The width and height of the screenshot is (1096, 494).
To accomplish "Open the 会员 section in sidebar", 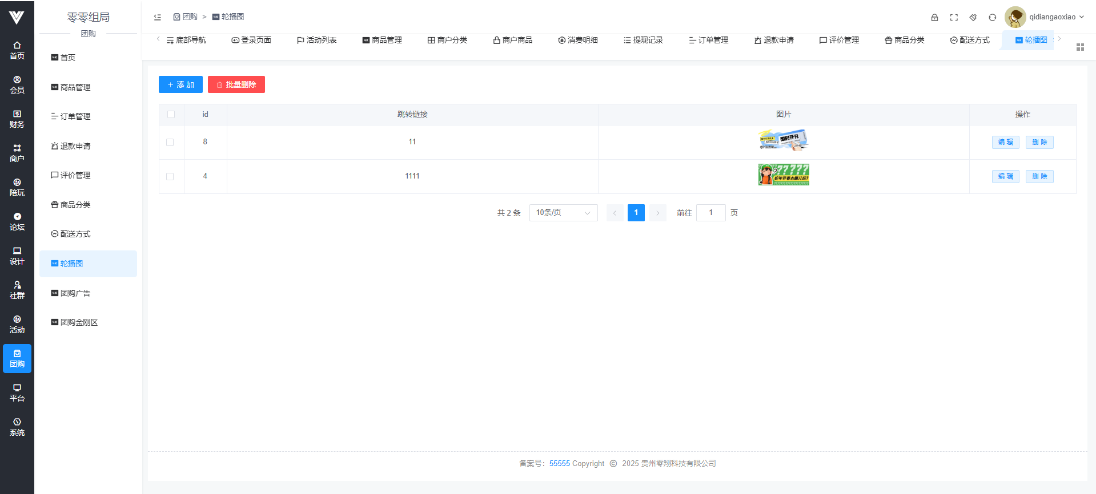I will pos(17,84).
